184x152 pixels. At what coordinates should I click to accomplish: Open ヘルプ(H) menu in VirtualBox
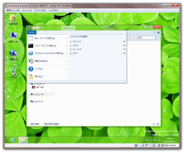pos(53,10)
